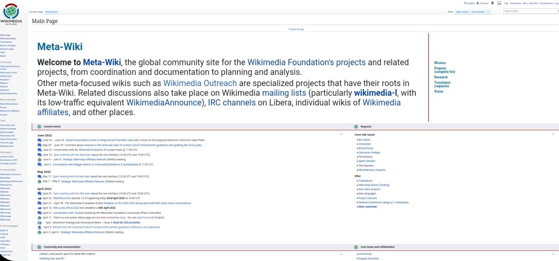This screenshot has width=559, height=261.
Task: Click the Requests section globe icon
Action: click(x=356, y=127)
